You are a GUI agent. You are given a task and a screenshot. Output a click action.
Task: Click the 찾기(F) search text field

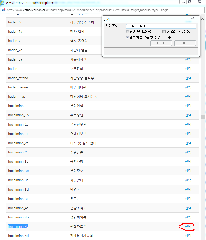[161, 26]
